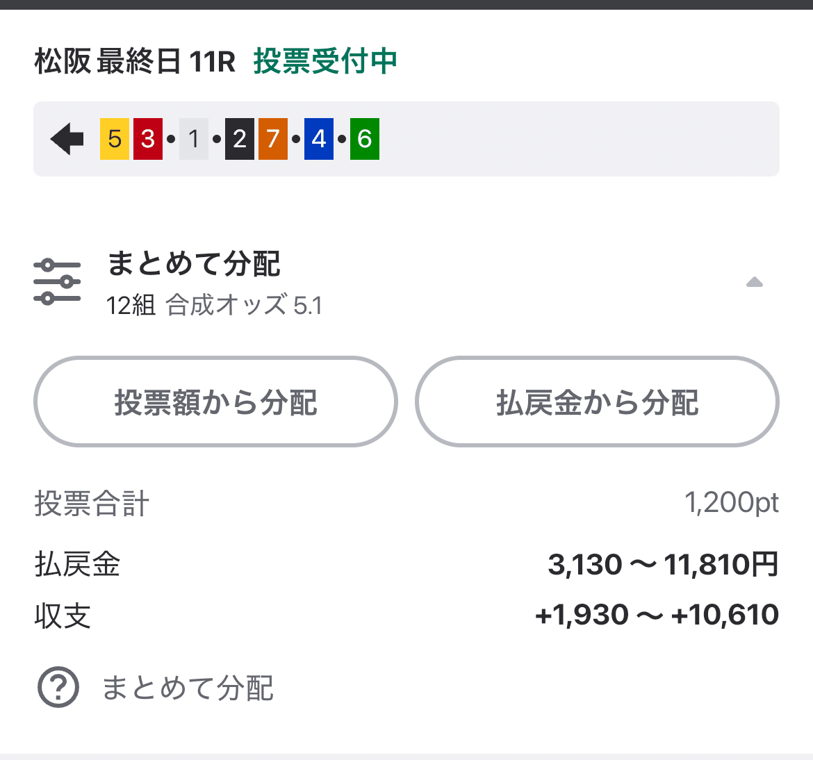Click the 払戻金 range 3,130～11,810円
Viewport: 813px width, 760px height.
(x=664, y=565)
